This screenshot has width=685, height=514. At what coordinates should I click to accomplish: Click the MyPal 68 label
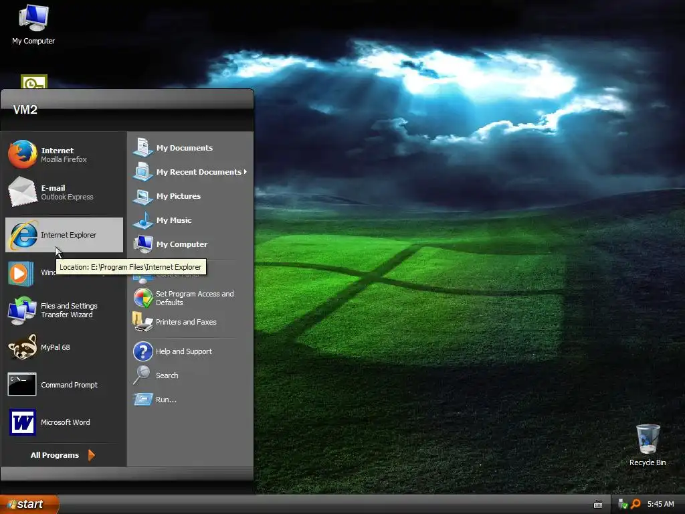[x=55, y=347]
